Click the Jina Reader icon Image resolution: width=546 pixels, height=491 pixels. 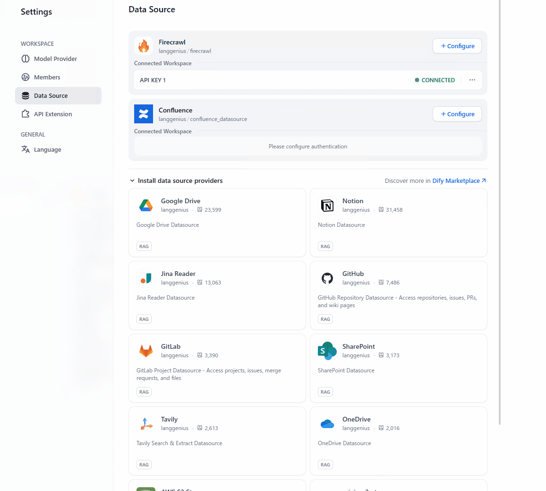click(x=146, y=278)
